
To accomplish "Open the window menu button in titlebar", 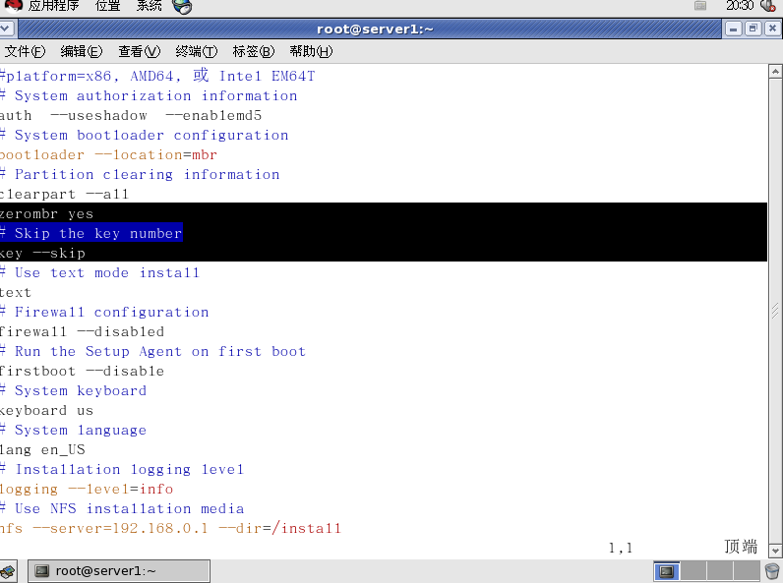I will 7,29.
